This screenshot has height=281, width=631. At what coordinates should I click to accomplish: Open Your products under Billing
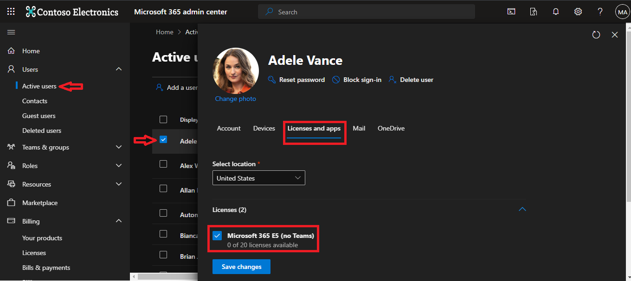(x=42, y=238)
